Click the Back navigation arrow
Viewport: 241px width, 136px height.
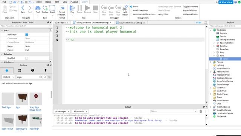(x=23, y=8)
